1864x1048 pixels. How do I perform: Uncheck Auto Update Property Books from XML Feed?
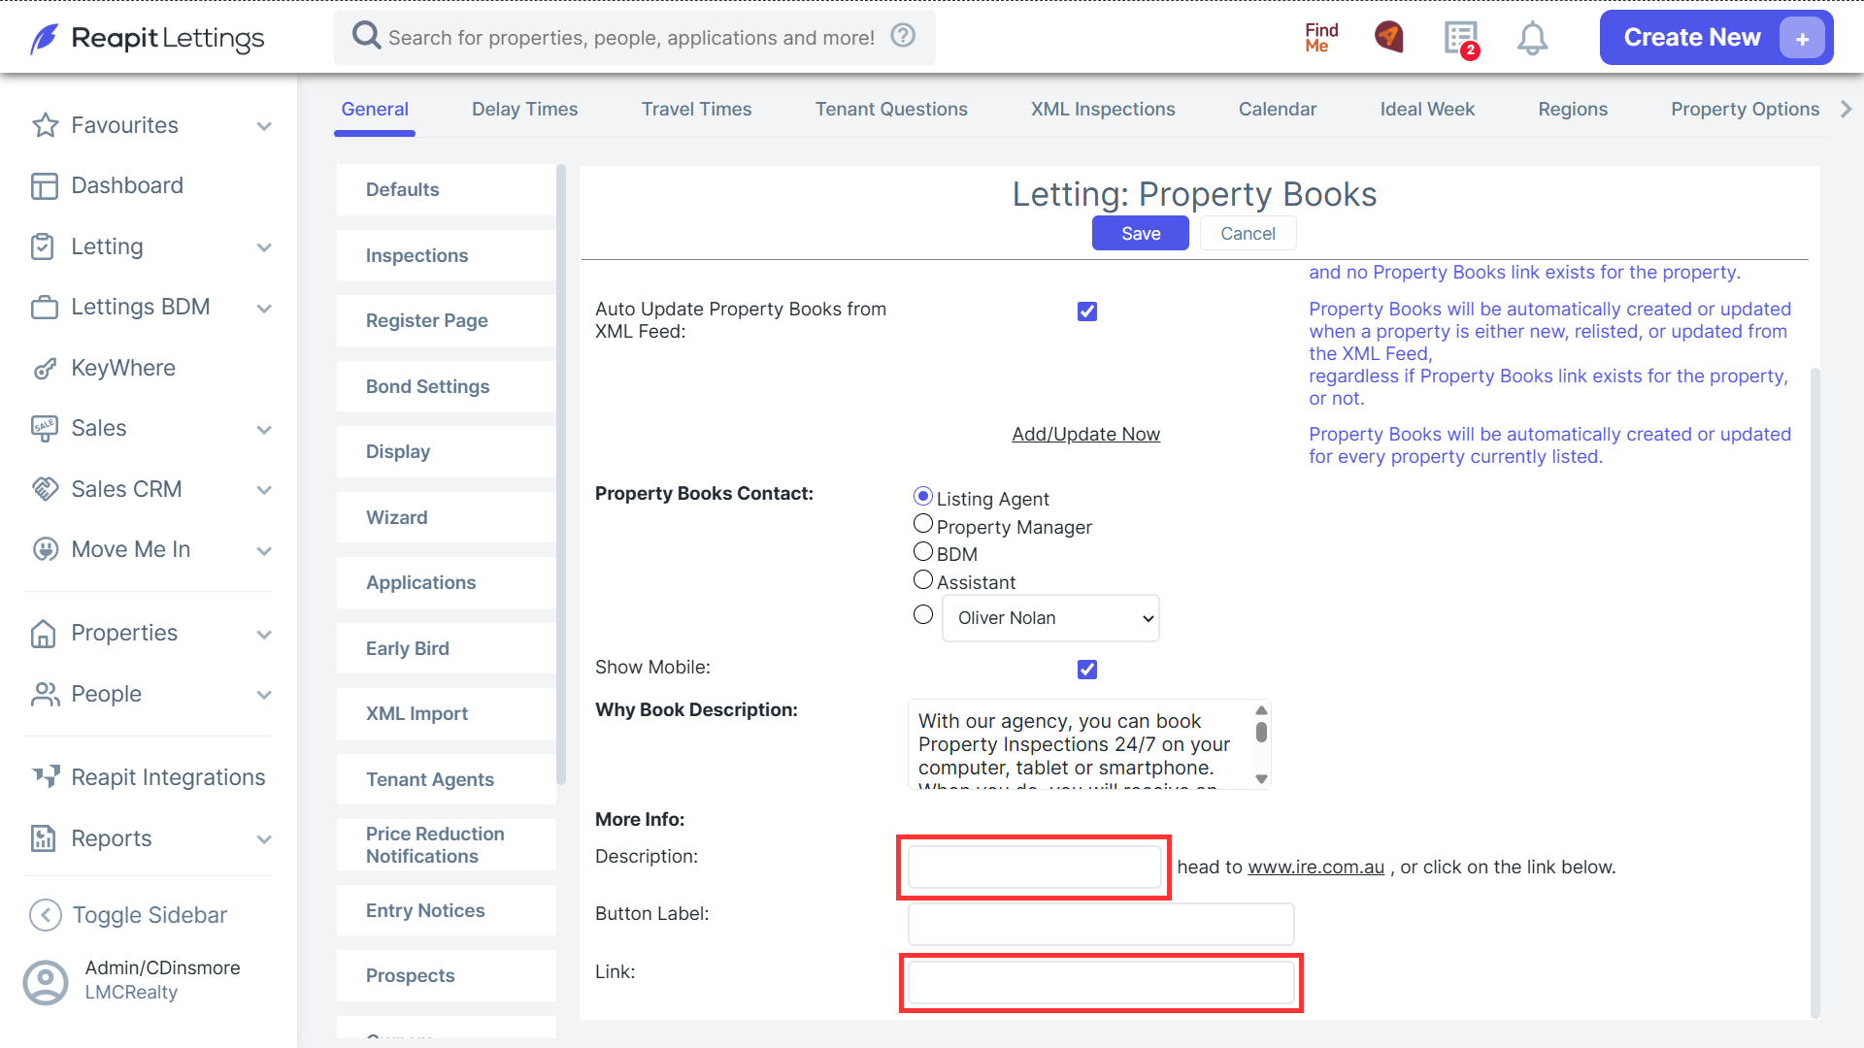tap(1087, 311)
